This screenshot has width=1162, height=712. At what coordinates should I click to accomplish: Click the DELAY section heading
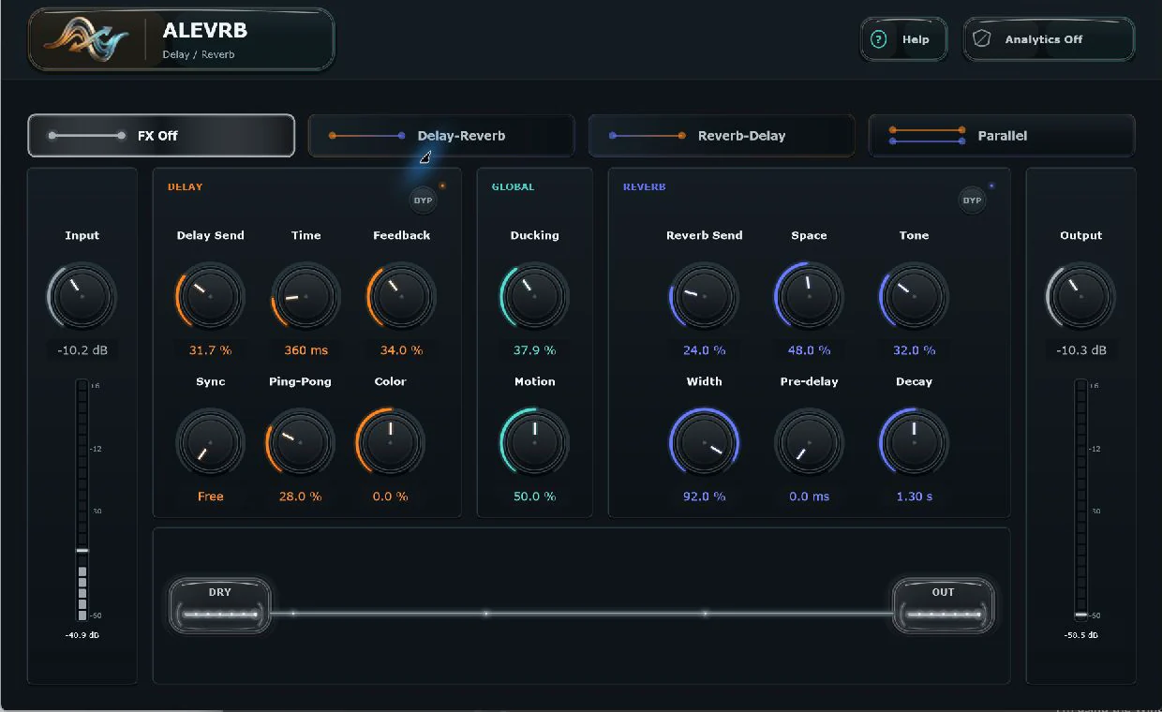point(185,186)
